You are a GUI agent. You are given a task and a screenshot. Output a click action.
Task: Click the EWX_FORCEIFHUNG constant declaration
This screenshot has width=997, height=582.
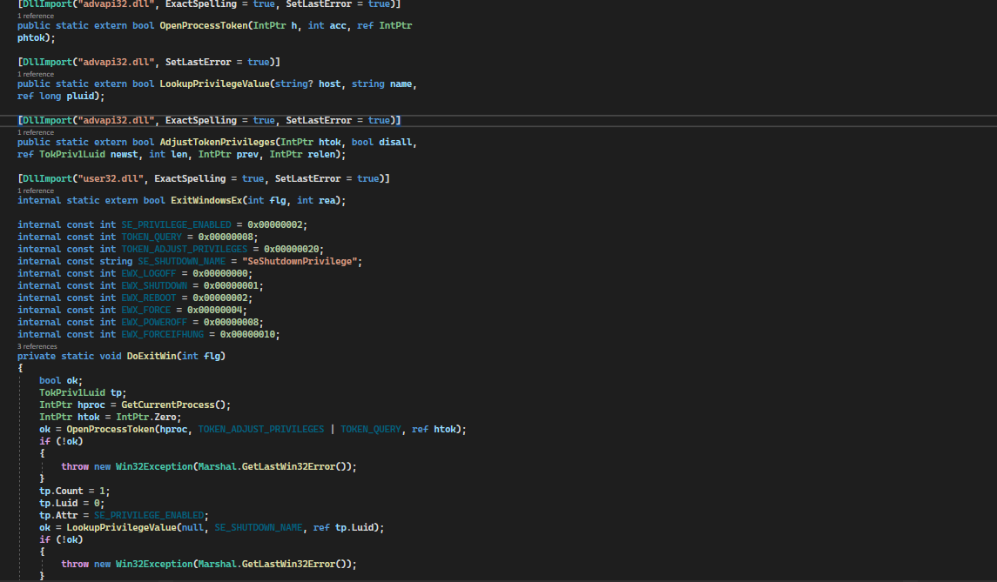point(165,334)
